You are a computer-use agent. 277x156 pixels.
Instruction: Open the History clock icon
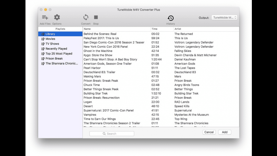171,18
